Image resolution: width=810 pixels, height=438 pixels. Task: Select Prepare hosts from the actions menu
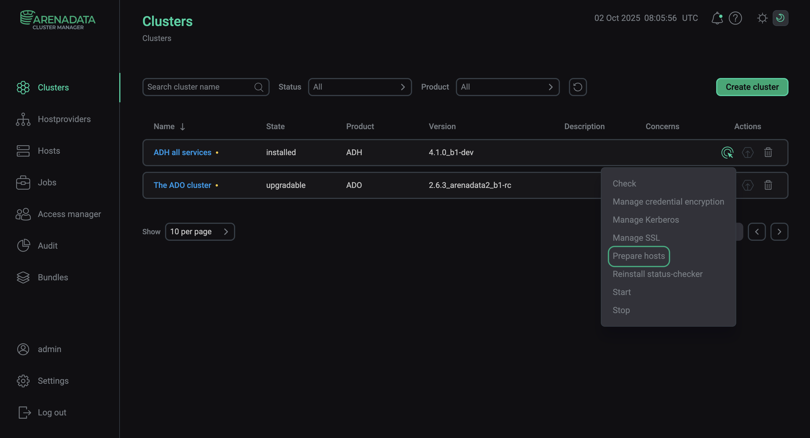639,256
